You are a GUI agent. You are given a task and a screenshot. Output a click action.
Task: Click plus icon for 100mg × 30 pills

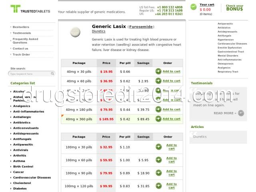[158, 147]
